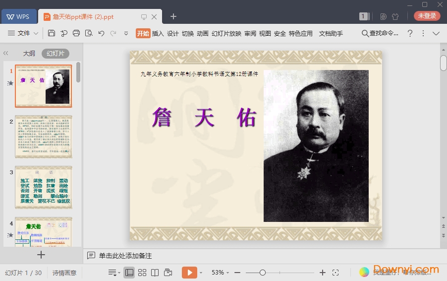Open the 特色应用 ribbon tab

coord(301,33)
